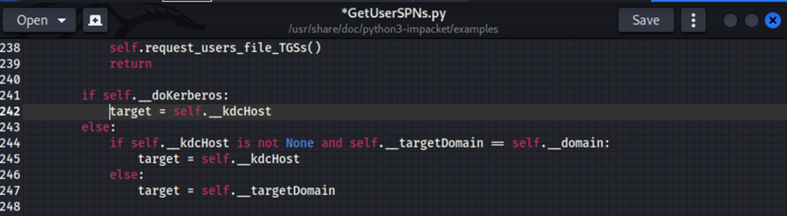This screenshot has height=216, width=787.
Task: Click the *GetUserSPNs.py window title
Action: tap(393, 13)
